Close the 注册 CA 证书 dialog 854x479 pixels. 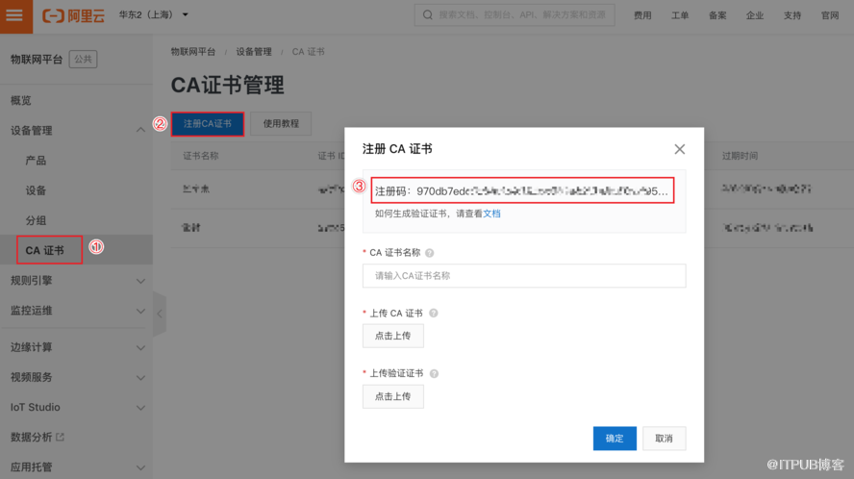(x=679, y=149)
